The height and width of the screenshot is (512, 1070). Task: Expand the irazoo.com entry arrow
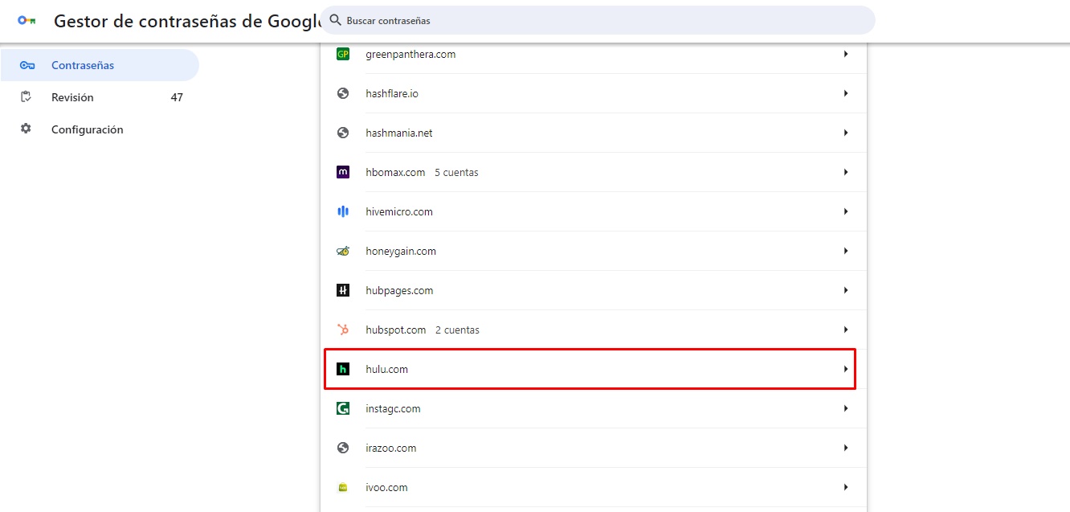pyautogui.click(x=846, y=448)
